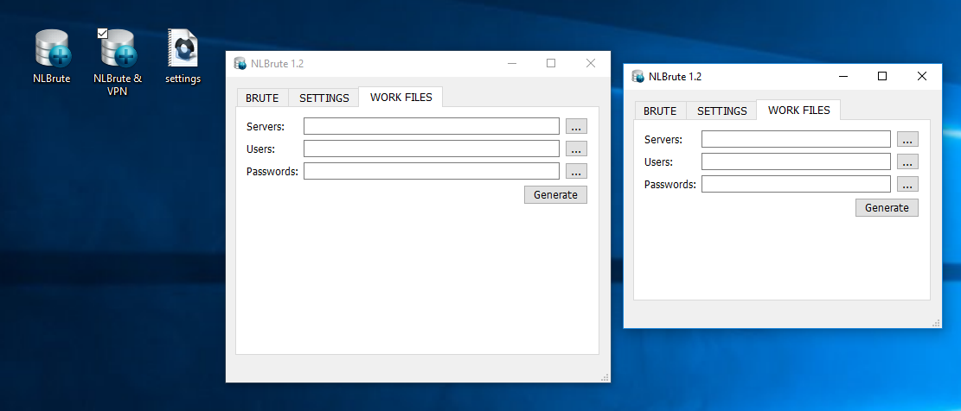The width and height of the screenshot is (961, 411).
Task: Switch to BRUTE tab in smaller NLBrute window
Action: pyautogui.click(x=660, y=111)
